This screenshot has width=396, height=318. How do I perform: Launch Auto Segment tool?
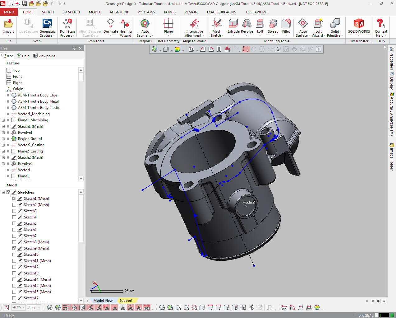[145, 27]
